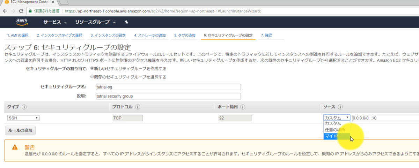Viewport: 419px width, 168px height.
Task: Go to step 3. インスタンスの設定
Action: [x=108, y=36]
